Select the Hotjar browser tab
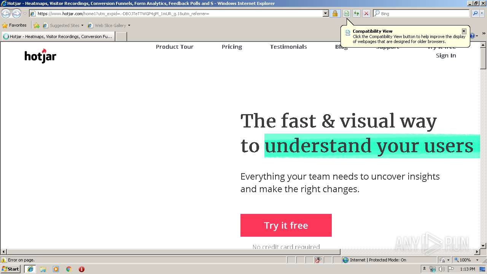This screenshot has width=487, height=274. point(58,37)
